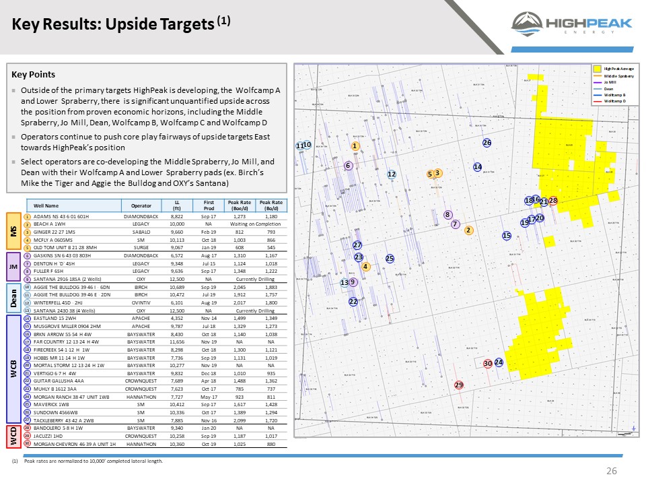Select 'EASTLAND 15 2WH' well name
The height and width of the screenshot is (485, 646).
tap(55, 319)
